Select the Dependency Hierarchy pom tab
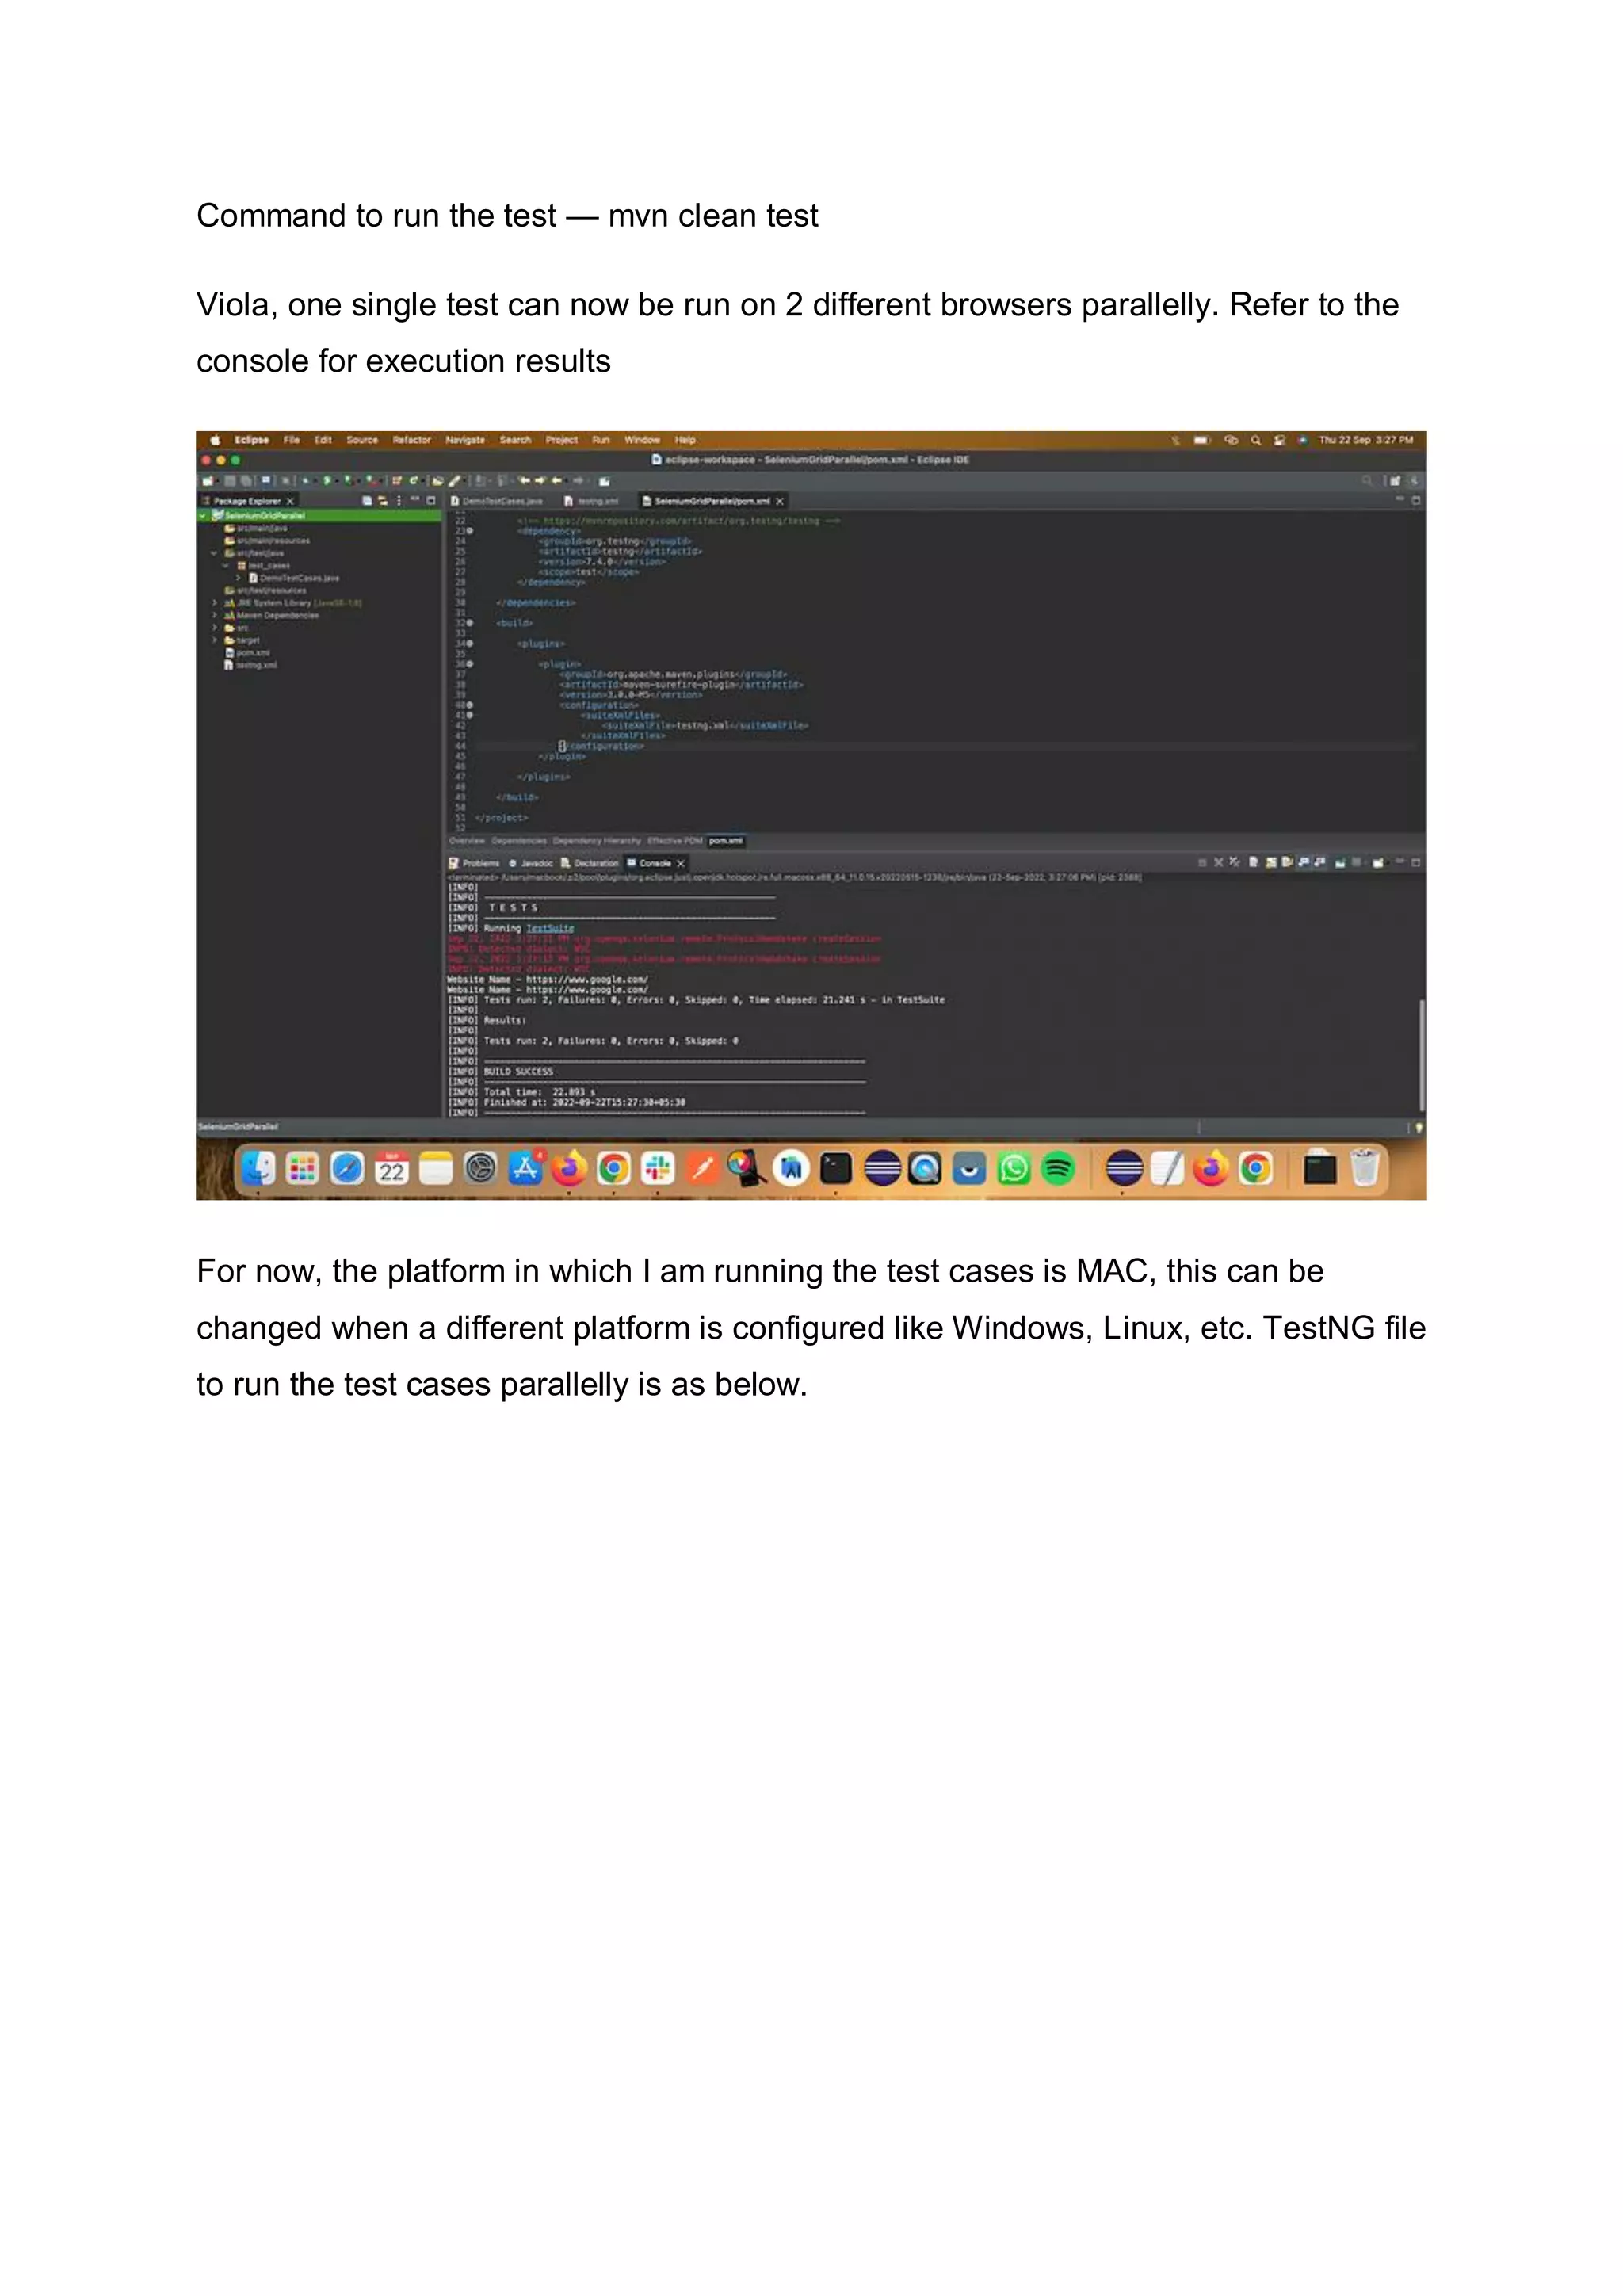 596,841
